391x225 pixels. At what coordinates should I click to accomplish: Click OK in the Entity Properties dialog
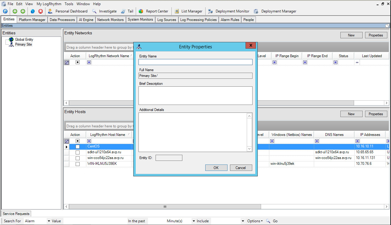click(216, 168)
